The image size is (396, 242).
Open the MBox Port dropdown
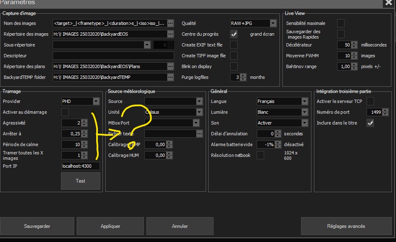click(x=196, y=123)
